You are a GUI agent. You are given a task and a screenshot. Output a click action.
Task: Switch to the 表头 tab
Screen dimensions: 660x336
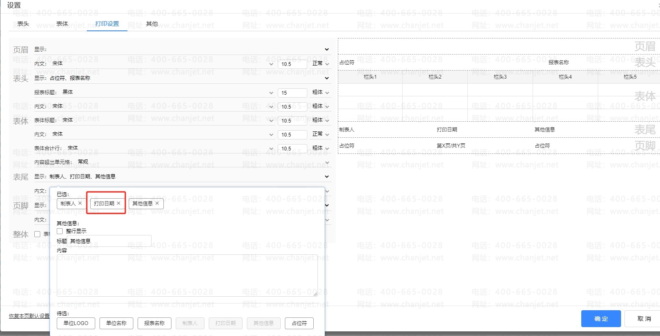23,24
